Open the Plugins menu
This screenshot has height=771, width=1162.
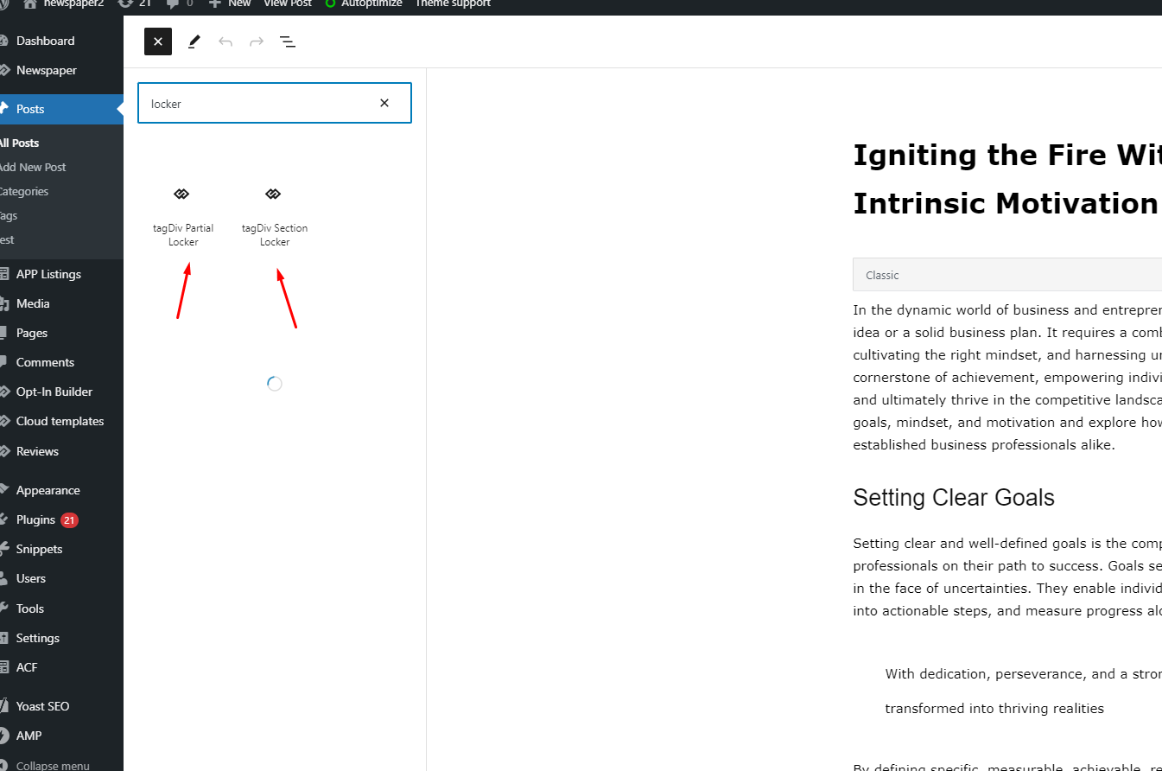pos(35,519)
